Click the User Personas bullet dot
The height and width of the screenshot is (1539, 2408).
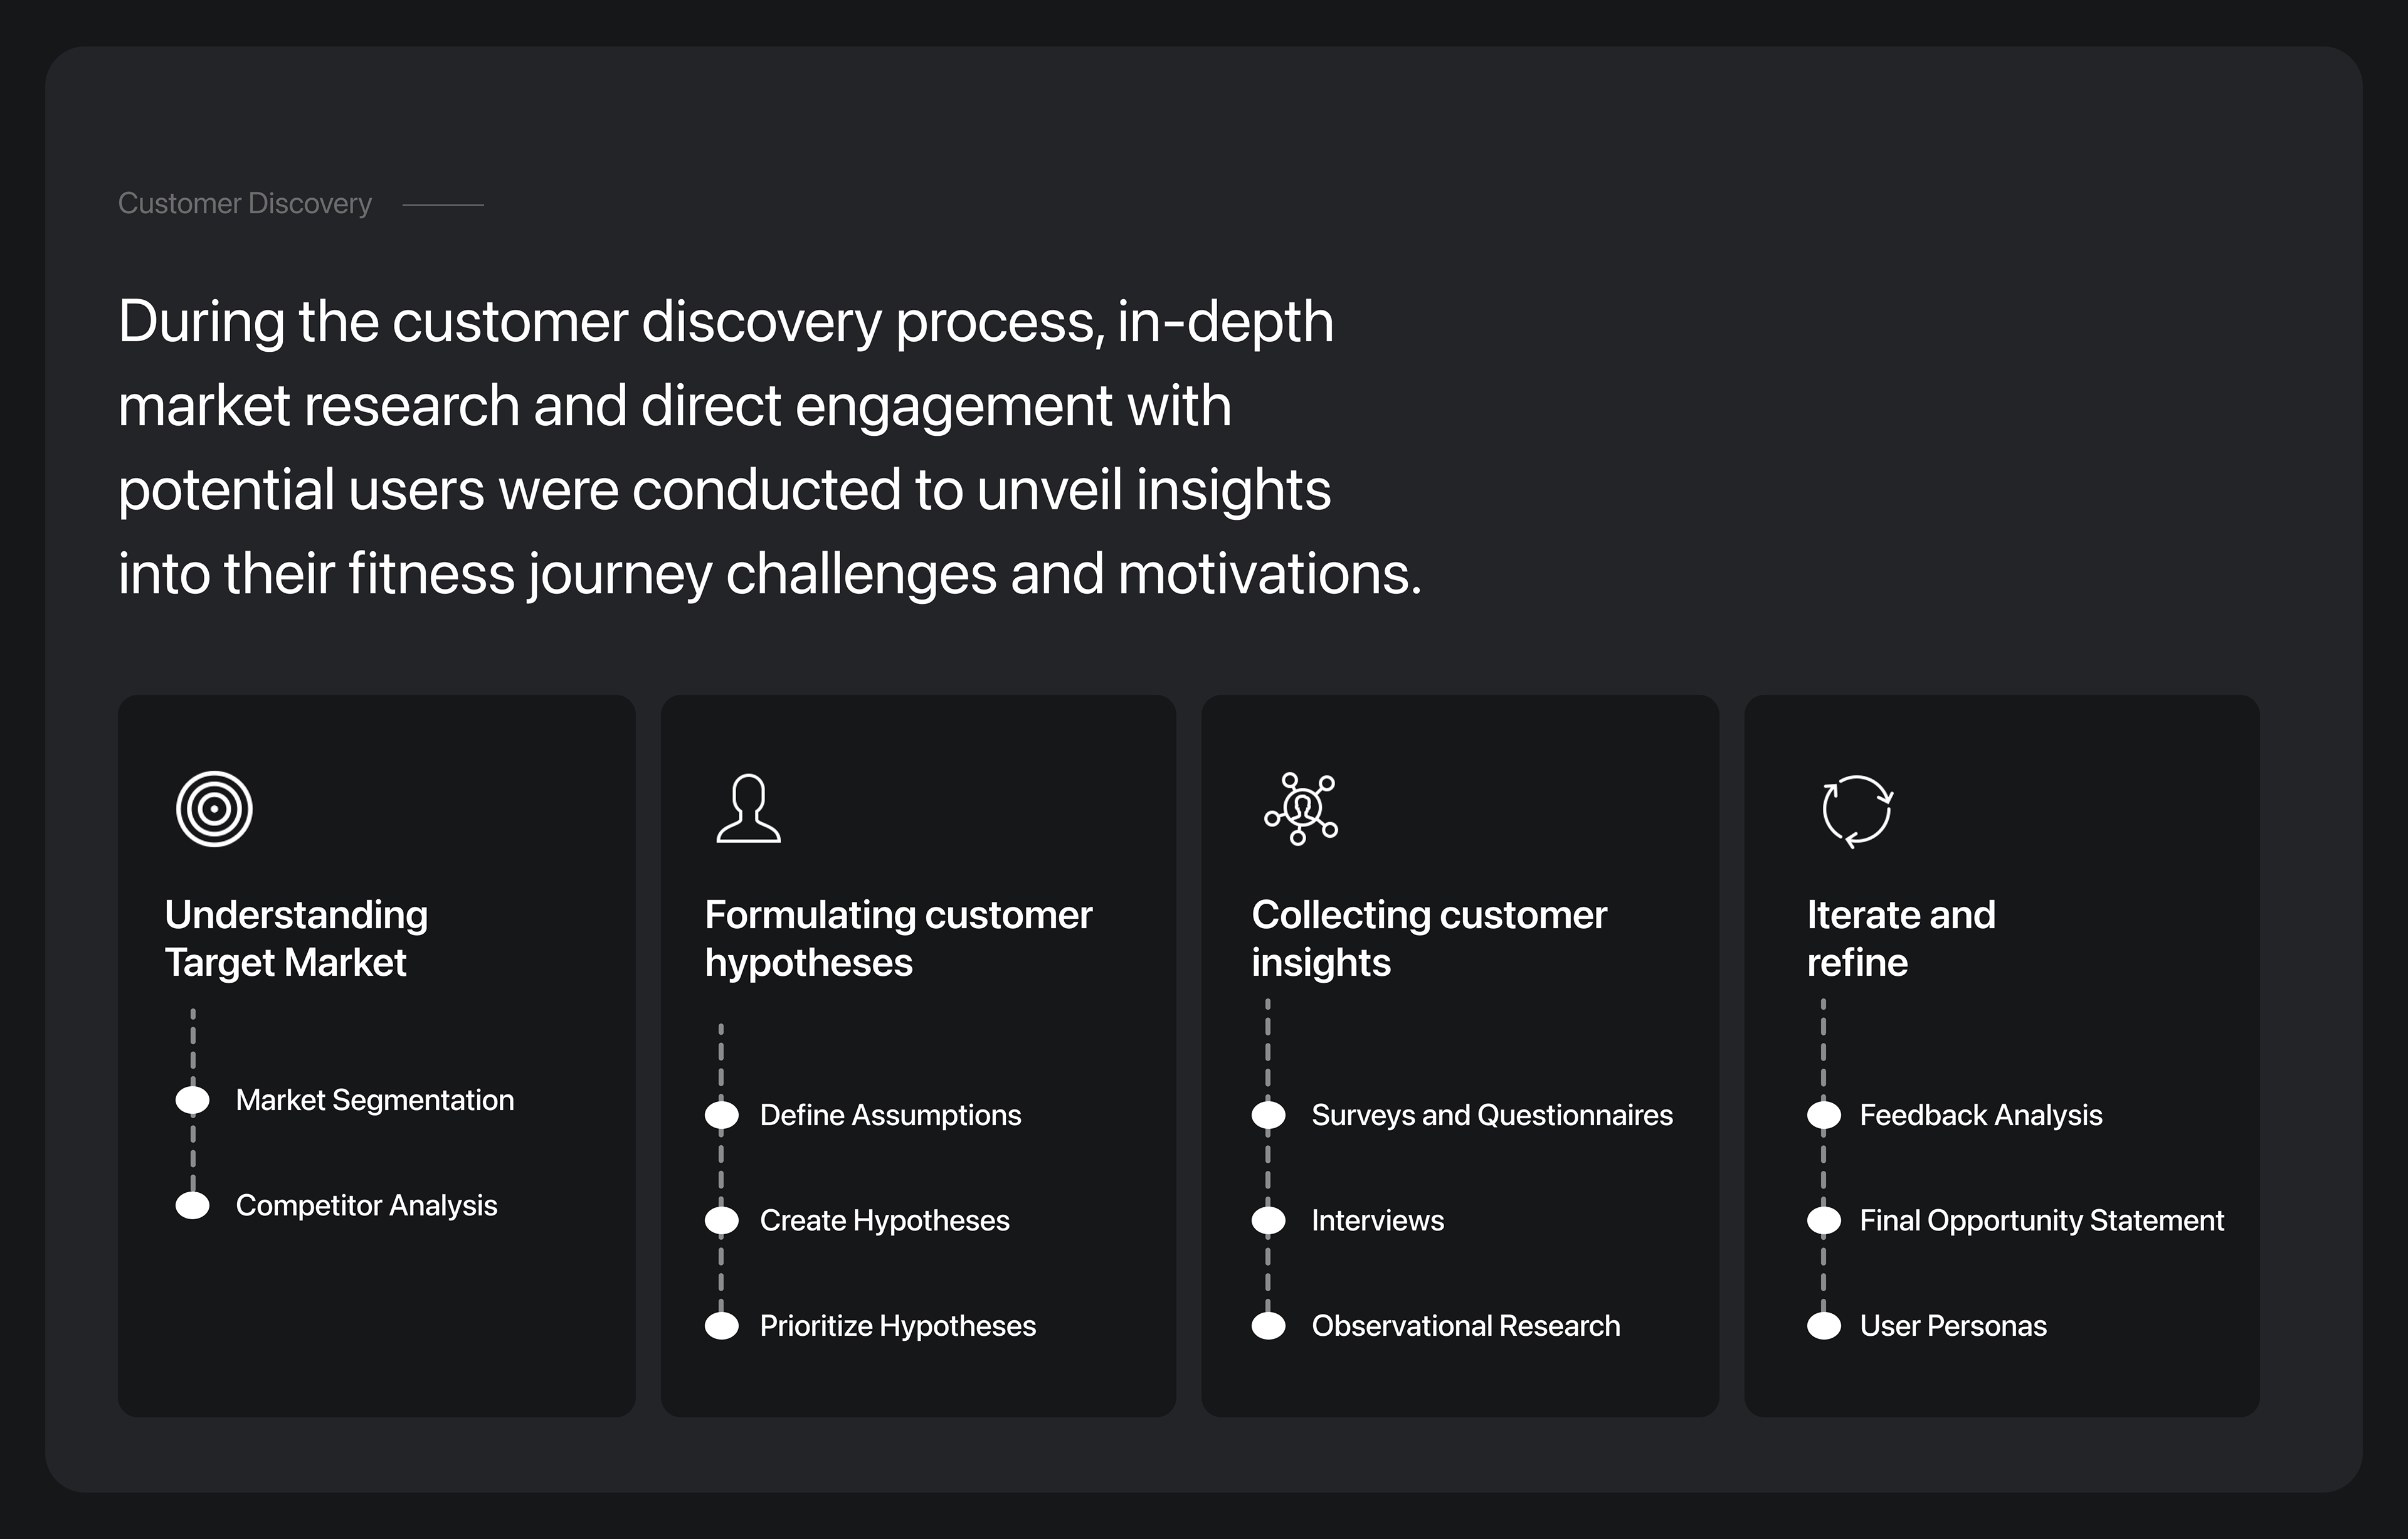[x=1824, y=1326]
